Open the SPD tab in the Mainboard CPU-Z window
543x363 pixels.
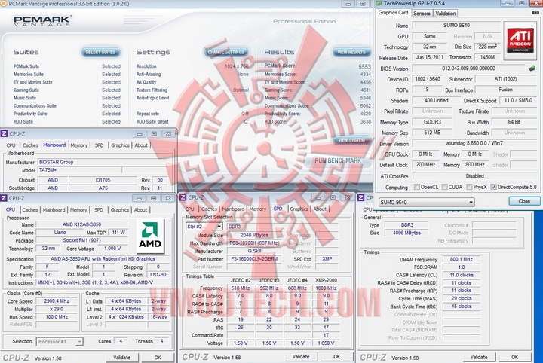99,145
